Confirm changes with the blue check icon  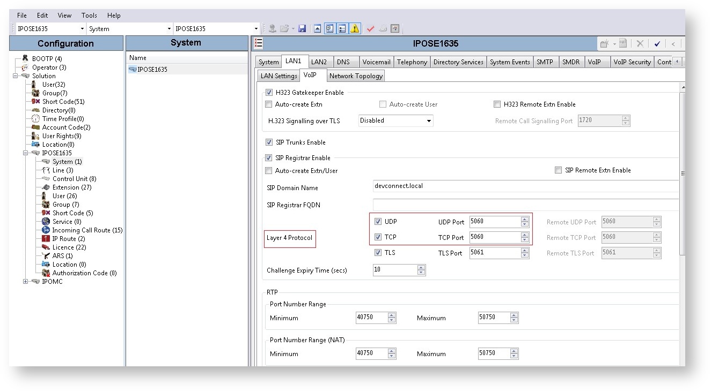pyautogui.click(x=657, y=43)
